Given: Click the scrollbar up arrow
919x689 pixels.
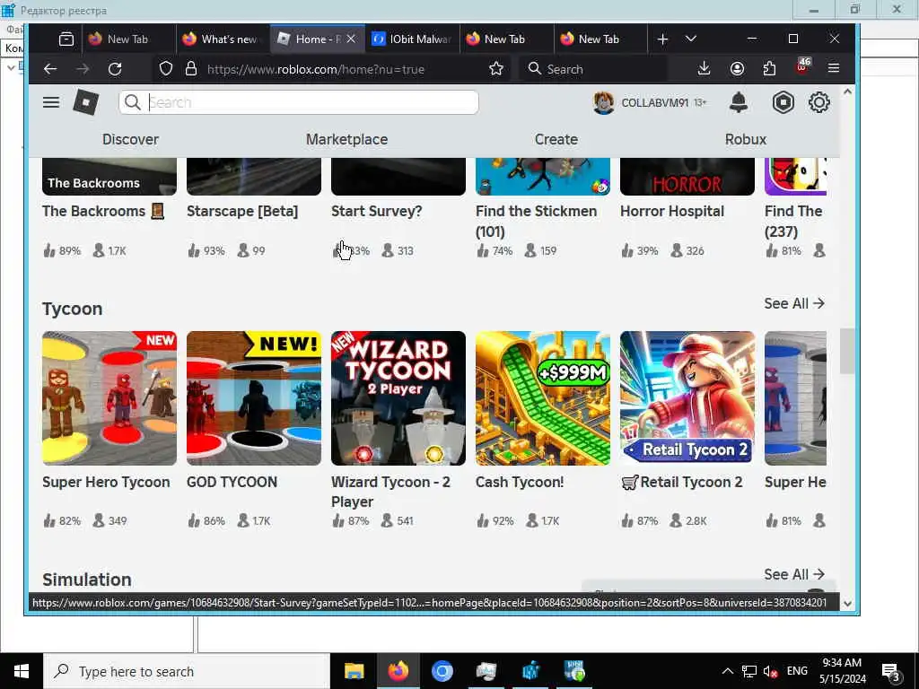Looking at the screenshot, I should [847, 92].
